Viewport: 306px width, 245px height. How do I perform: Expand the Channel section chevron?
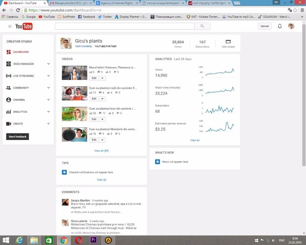48,100
